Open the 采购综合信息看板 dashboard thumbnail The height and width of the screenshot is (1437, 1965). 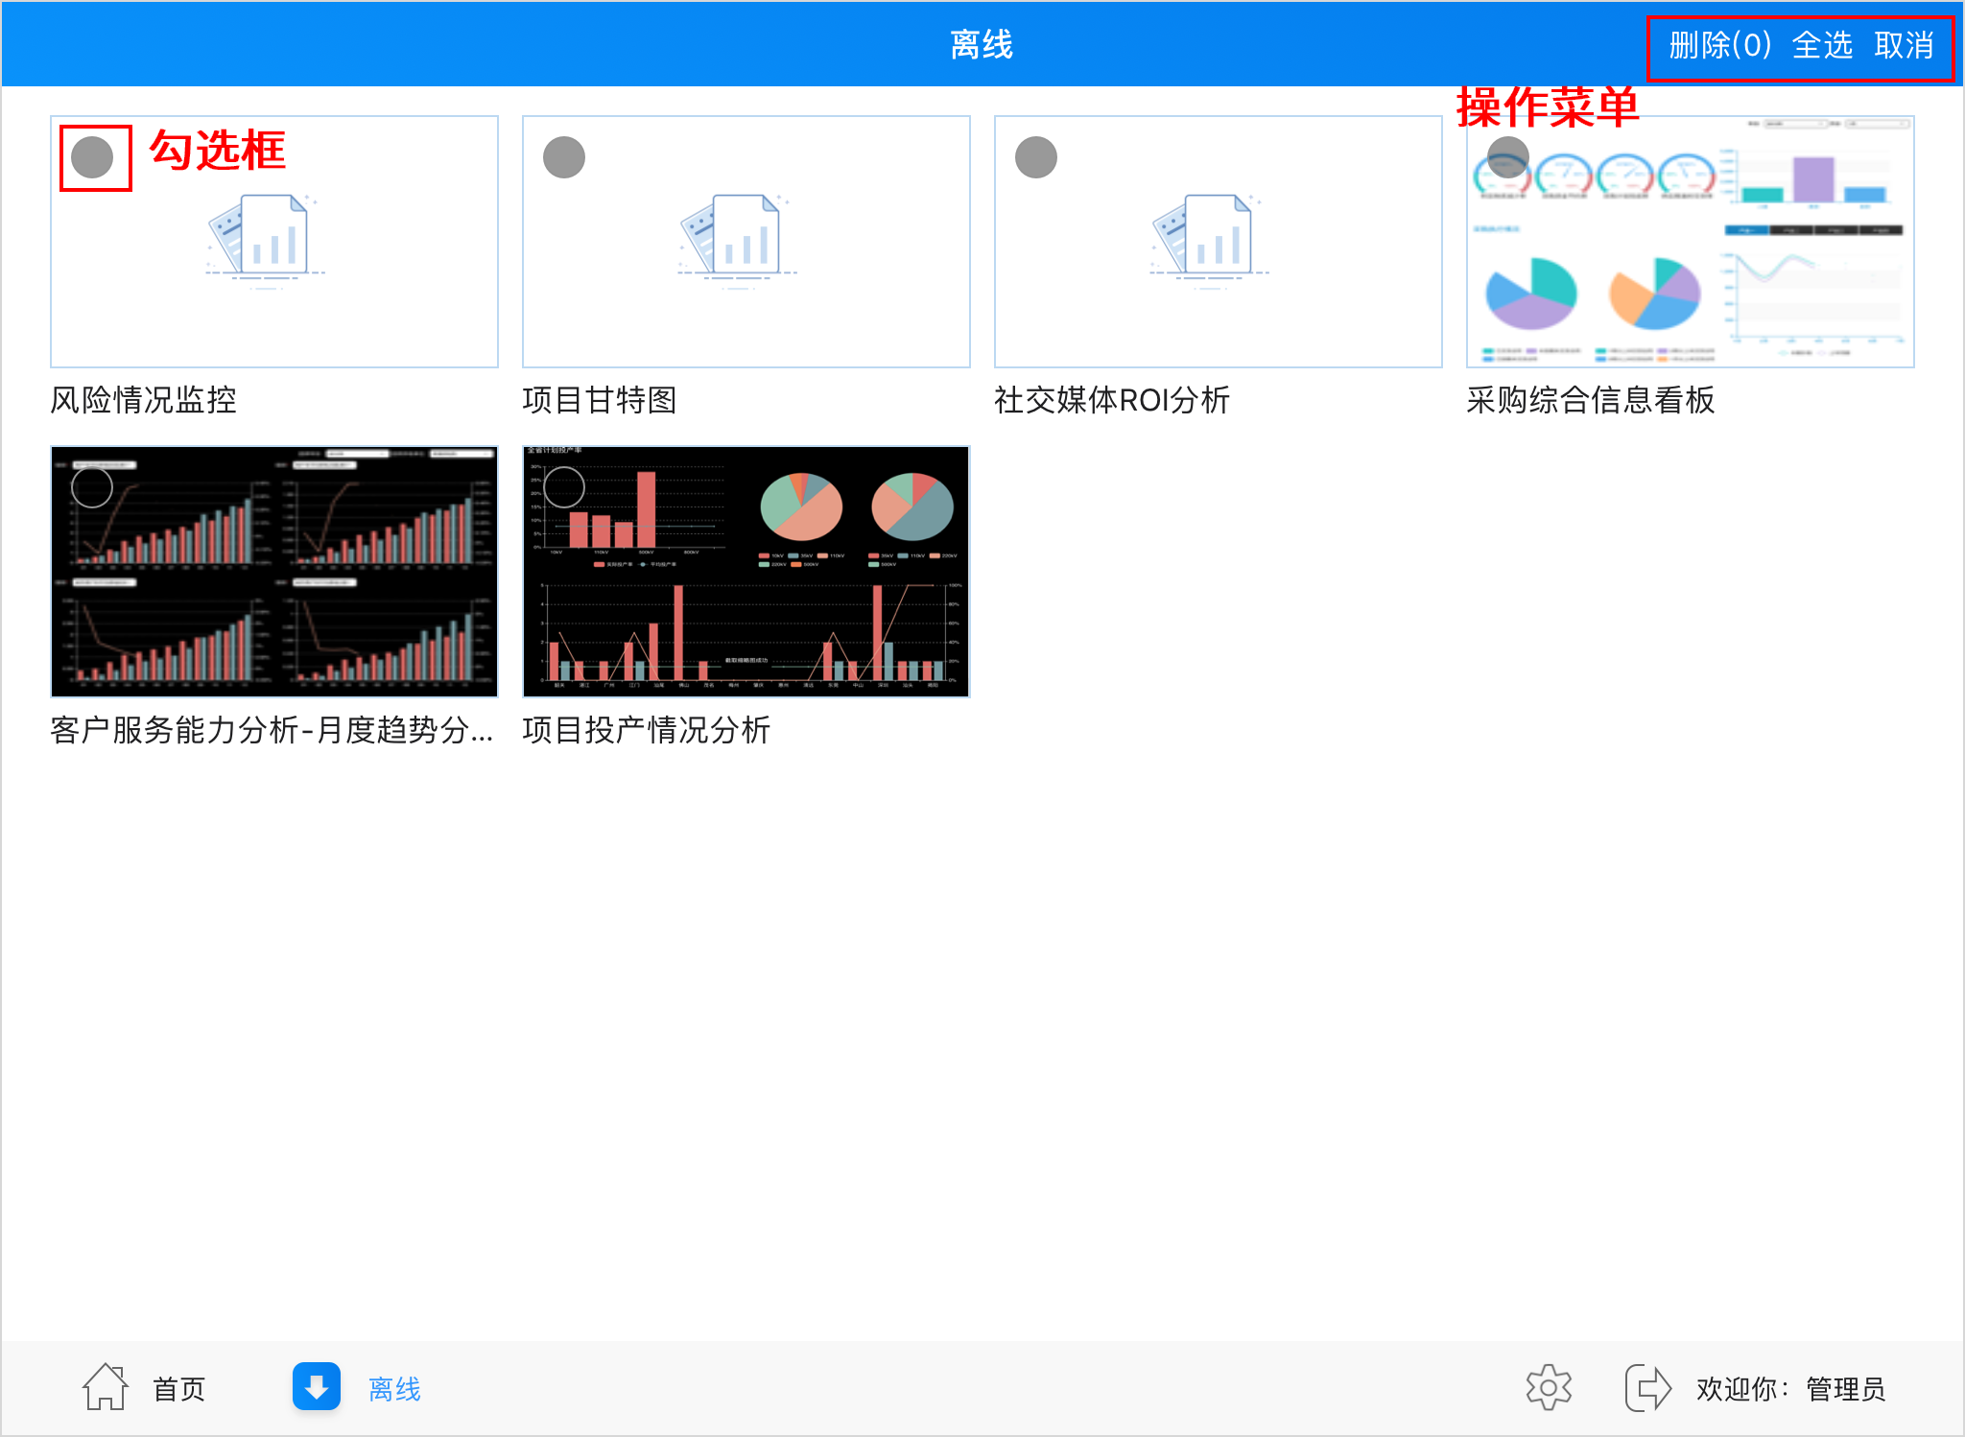pyautogui.click(x=1691, y=242)
